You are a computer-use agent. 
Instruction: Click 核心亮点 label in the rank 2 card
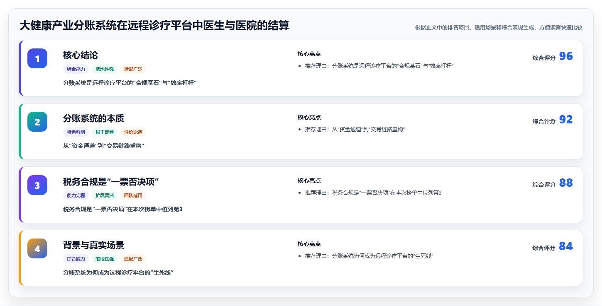pyautogui.click(x=309, y=118)
